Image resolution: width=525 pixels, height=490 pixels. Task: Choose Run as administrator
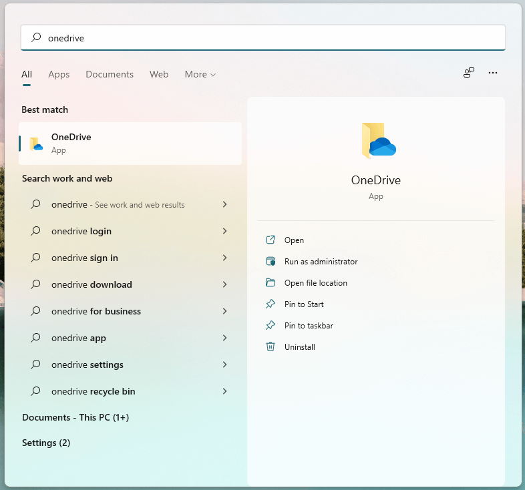(321, 262)
